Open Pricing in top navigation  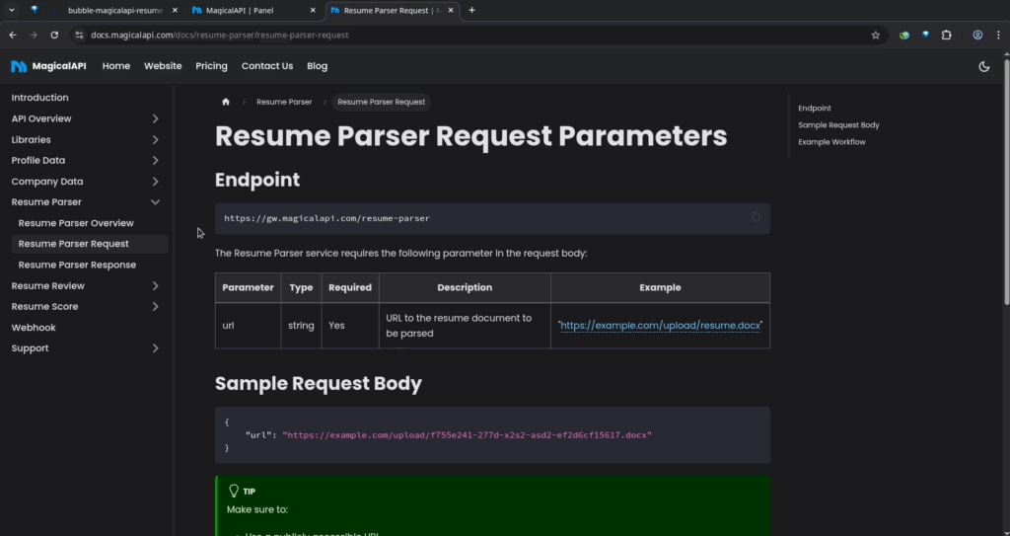tap(211, 66)
